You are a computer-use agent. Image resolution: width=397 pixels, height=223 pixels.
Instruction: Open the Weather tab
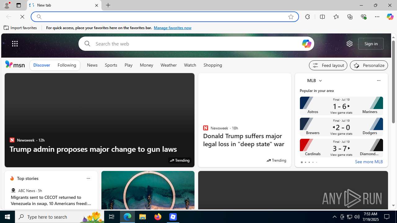(168, 65)
